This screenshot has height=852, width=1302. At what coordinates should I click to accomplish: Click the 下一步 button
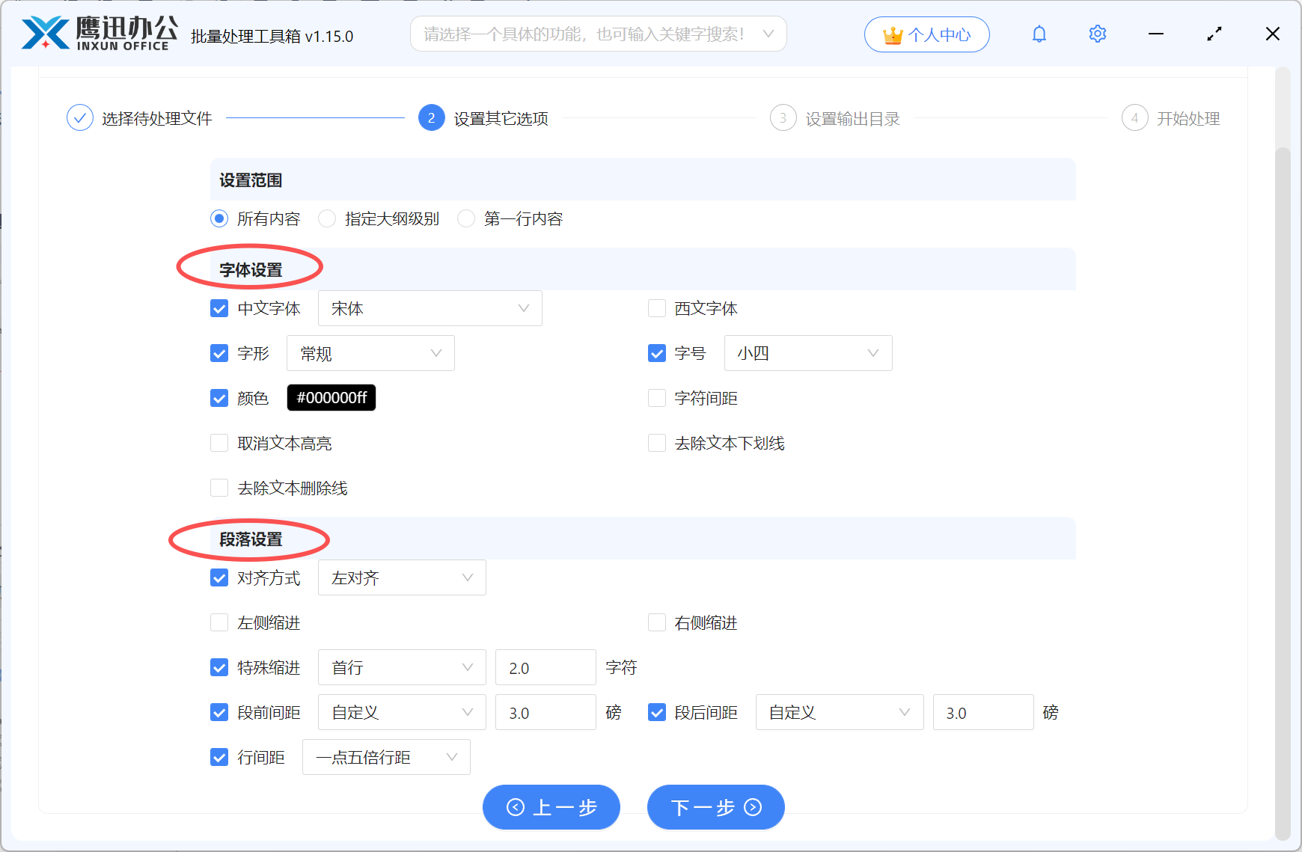click(x=715, y=807)
